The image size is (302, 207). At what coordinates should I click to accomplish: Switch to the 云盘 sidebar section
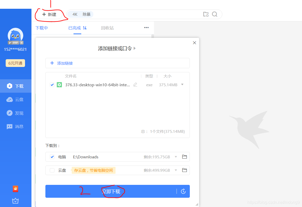16,99
